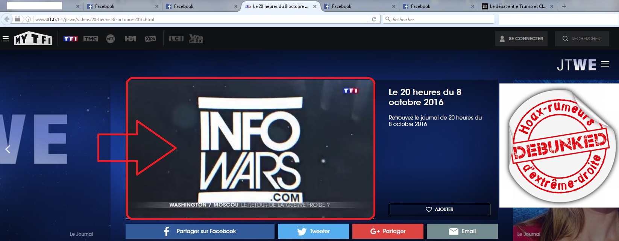
Task: Go to the MYTF1 home logo
Action: point(33,38)
